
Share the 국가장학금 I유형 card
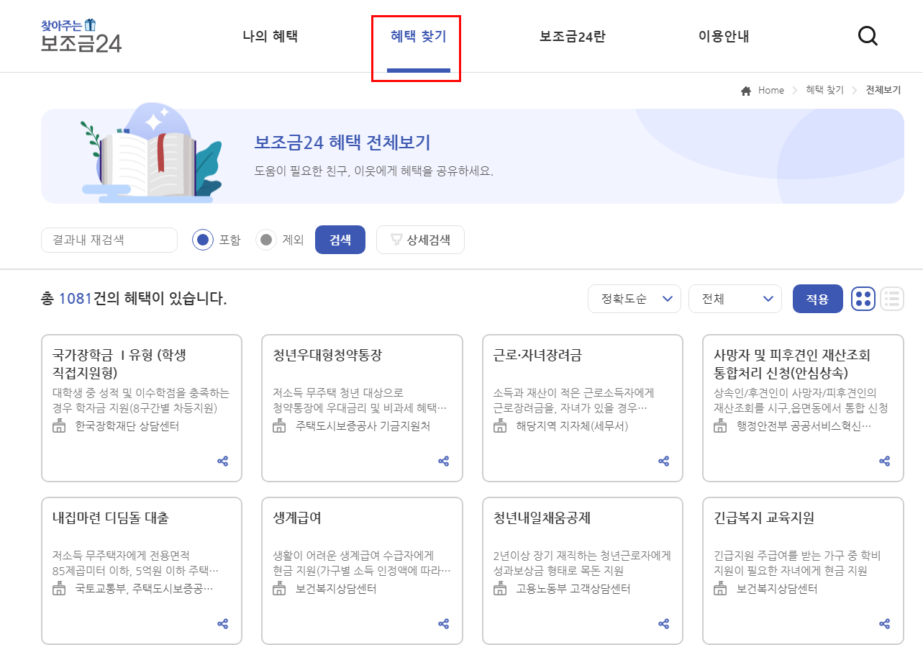[x=223, y=461]
